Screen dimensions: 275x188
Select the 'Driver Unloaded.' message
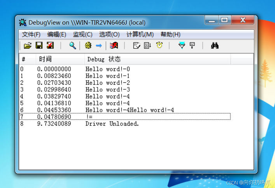[x=112, y=124]
